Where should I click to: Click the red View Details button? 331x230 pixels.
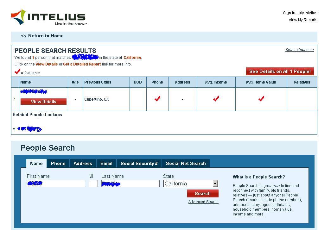tap(43, 102)
